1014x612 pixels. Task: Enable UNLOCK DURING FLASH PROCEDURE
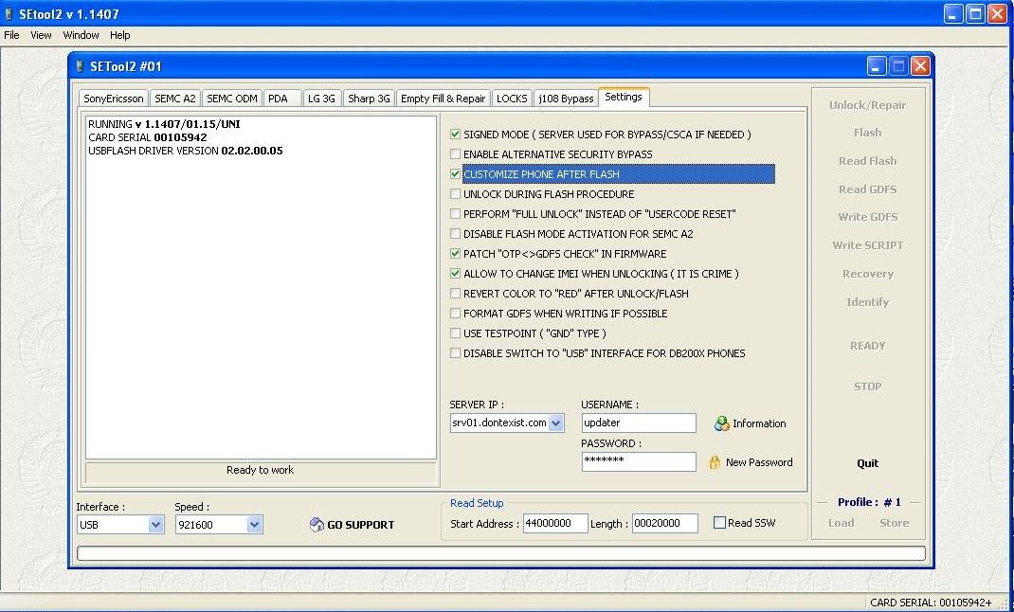tap(455, 194)
